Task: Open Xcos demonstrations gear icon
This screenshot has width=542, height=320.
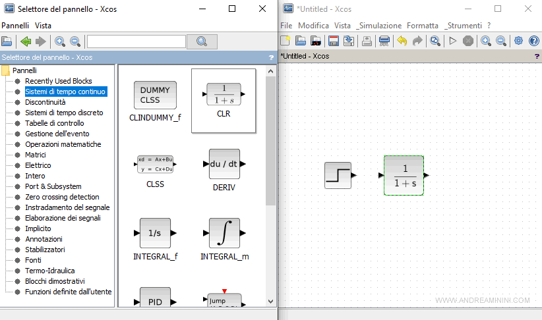Action: click(x=518, y=41)
